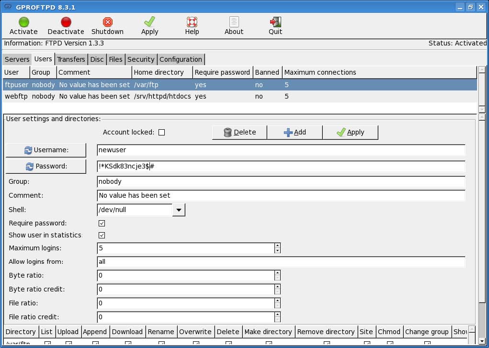This screenshot has height=348, width=489.
Task: Click the Make directory column header
Action: tap(269, 332)
